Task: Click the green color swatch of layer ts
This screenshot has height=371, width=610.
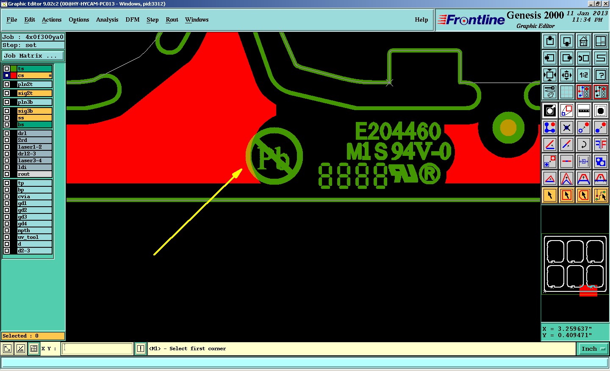Action: (x=14, y=69)
